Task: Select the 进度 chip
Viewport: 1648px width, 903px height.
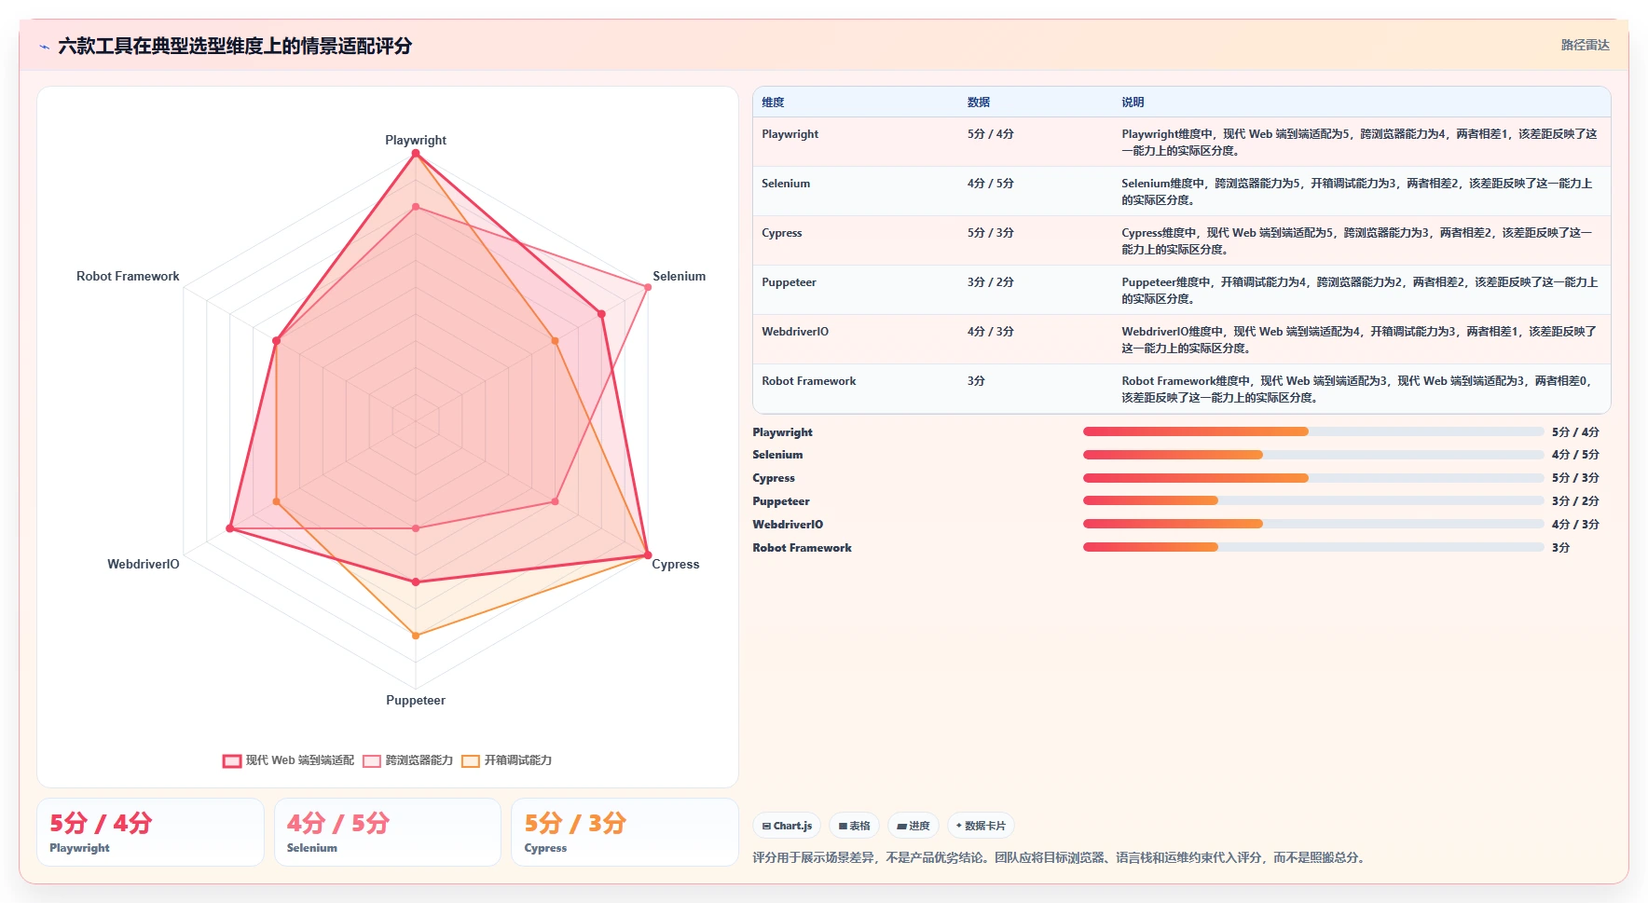Action: [x=913, y=826]
